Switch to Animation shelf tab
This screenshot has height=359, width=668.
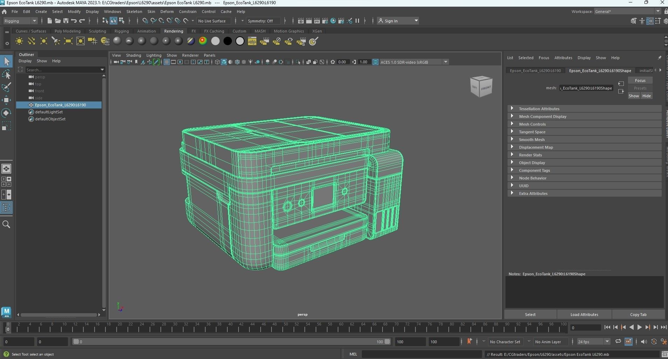[146, 31]
